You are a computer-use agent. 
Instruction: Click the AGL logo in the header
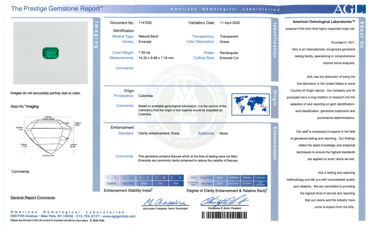pyautogui.click(x=349, y=9)
